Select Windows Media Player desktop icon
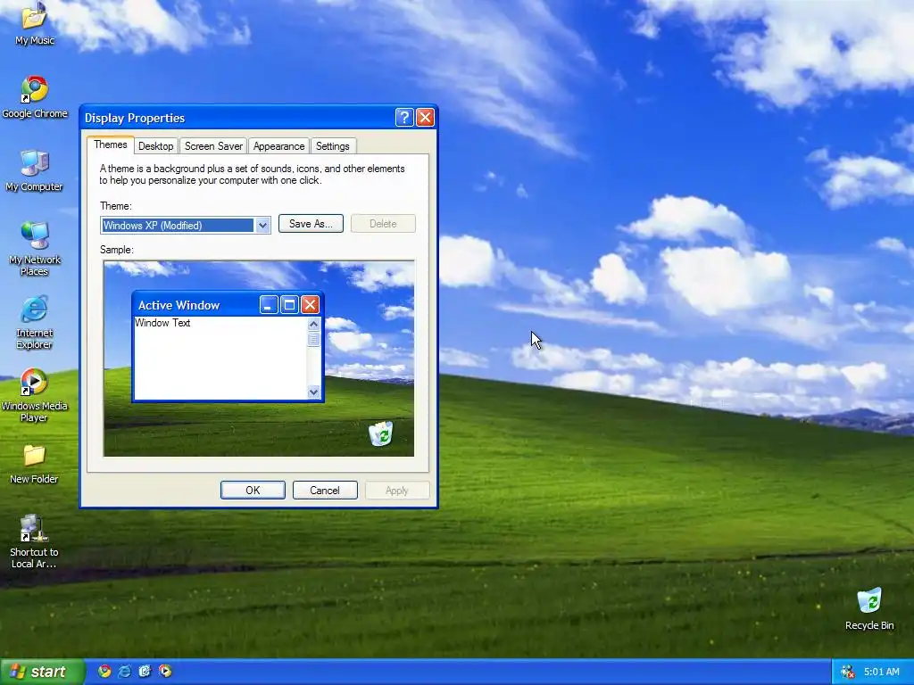914x685 pixels. point(35,395)
